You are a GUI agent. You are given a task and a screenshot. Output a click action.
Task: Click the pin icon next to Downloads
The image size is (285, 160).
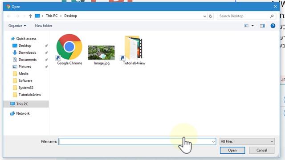[x=46, y=52]
